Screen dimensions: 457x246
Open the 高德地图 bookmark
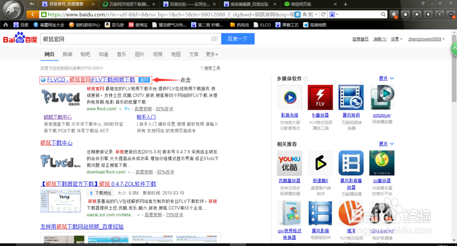point(314,25)
